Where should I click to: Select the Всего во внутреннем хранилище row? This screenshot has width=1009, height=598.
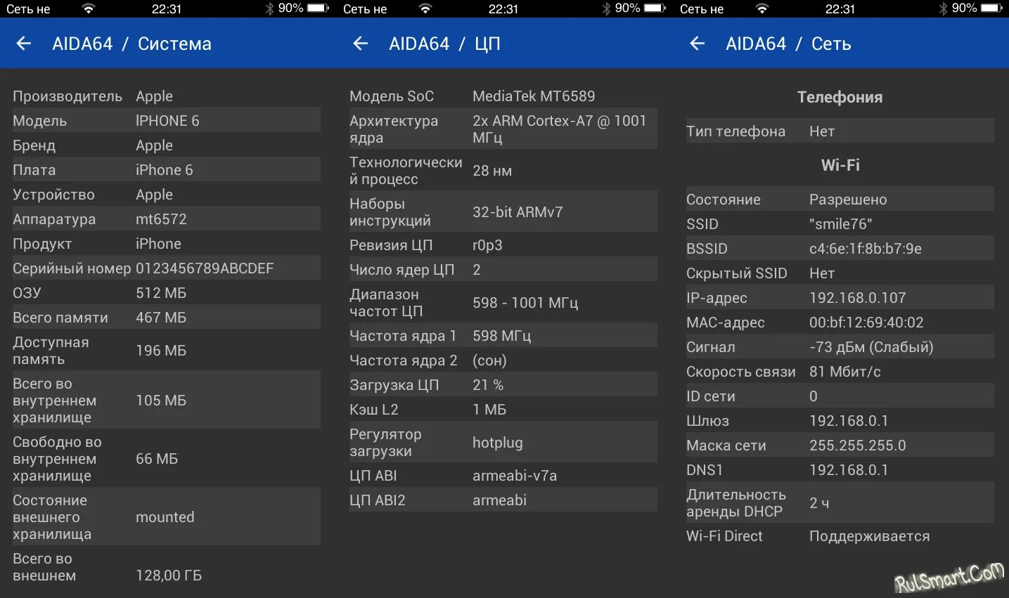coord(167,400)
